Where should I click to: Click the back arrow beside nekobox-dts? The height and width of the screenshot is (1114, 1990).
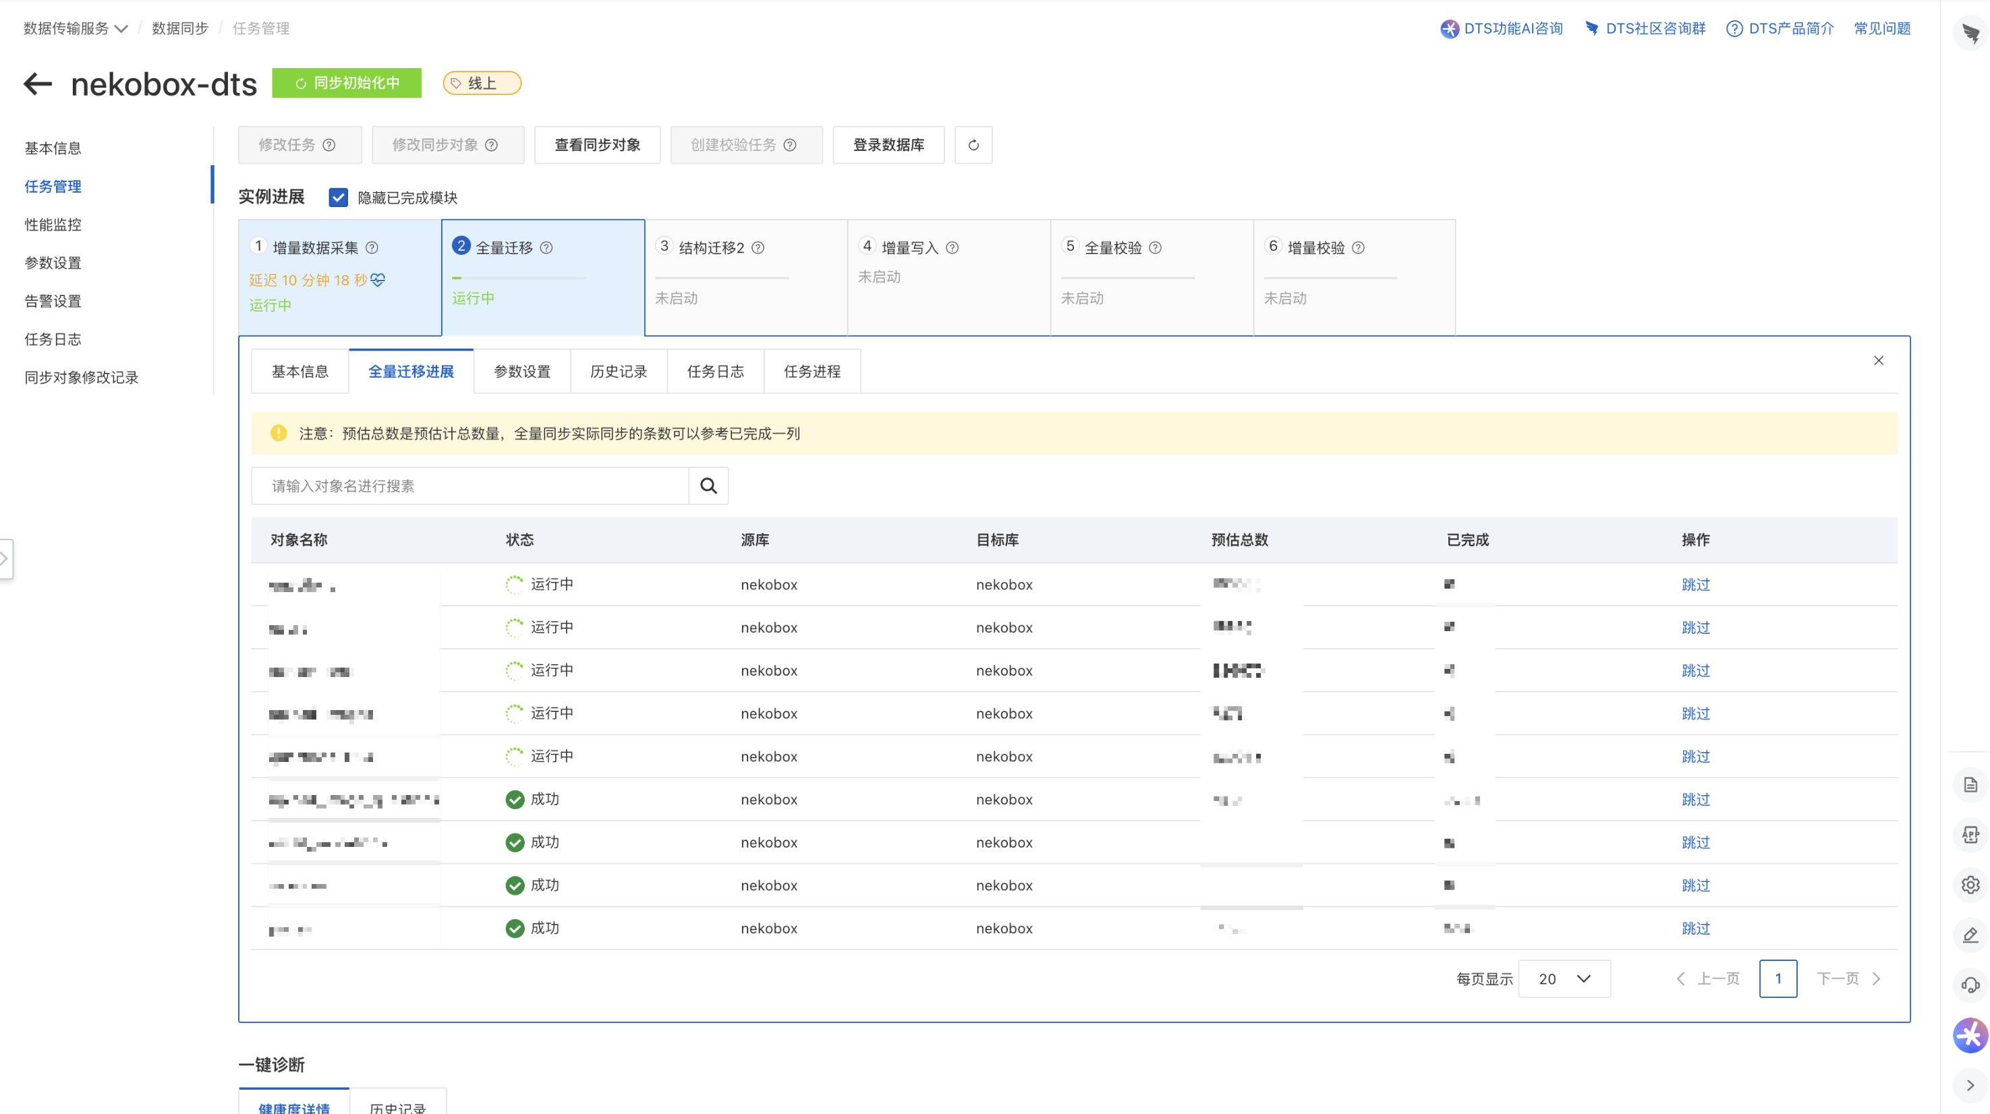(x=37, y=84)
